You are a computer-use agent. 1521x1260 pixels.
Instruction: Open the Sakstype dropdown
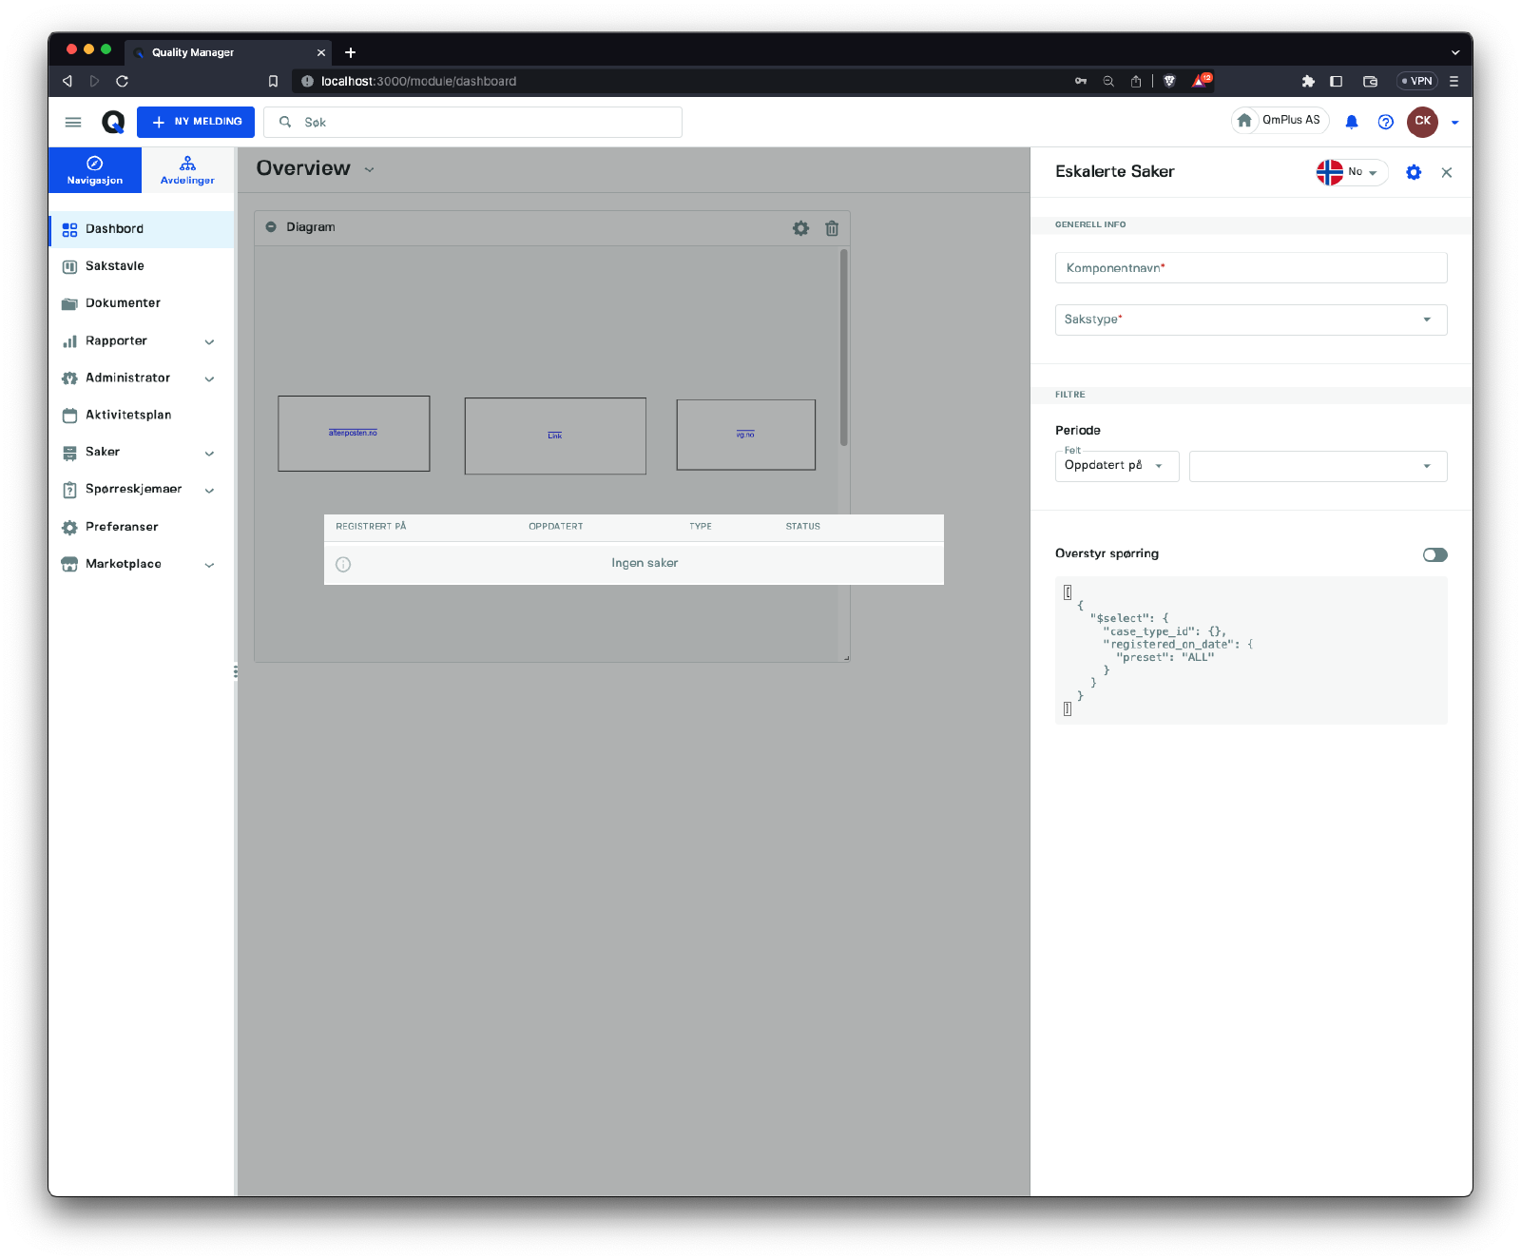tap(1250, 320)
